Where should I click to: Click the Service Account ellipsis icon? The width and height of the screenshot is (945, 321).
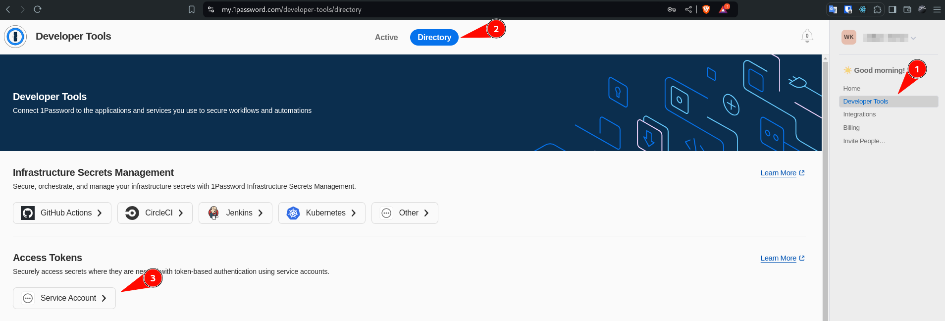28,298
